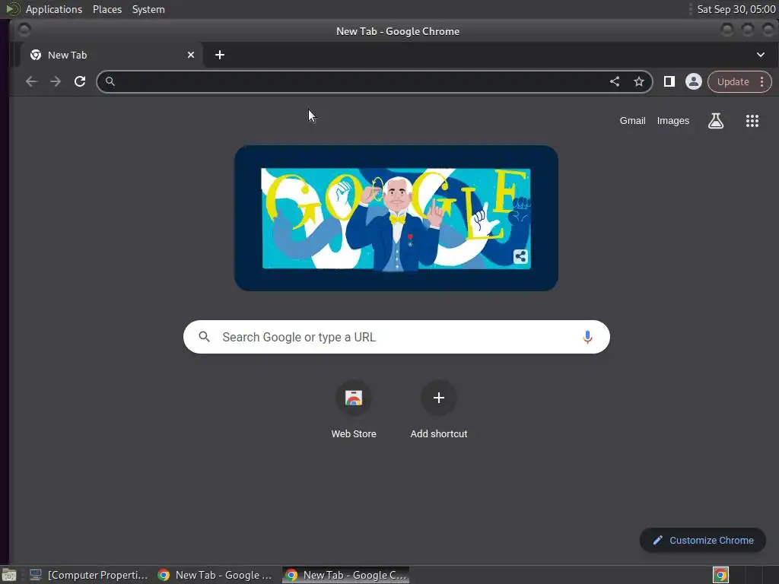The width and height of the screenshot is (779, 584).
Task: Open the side panel toggle icon
Action: [669, 81]
